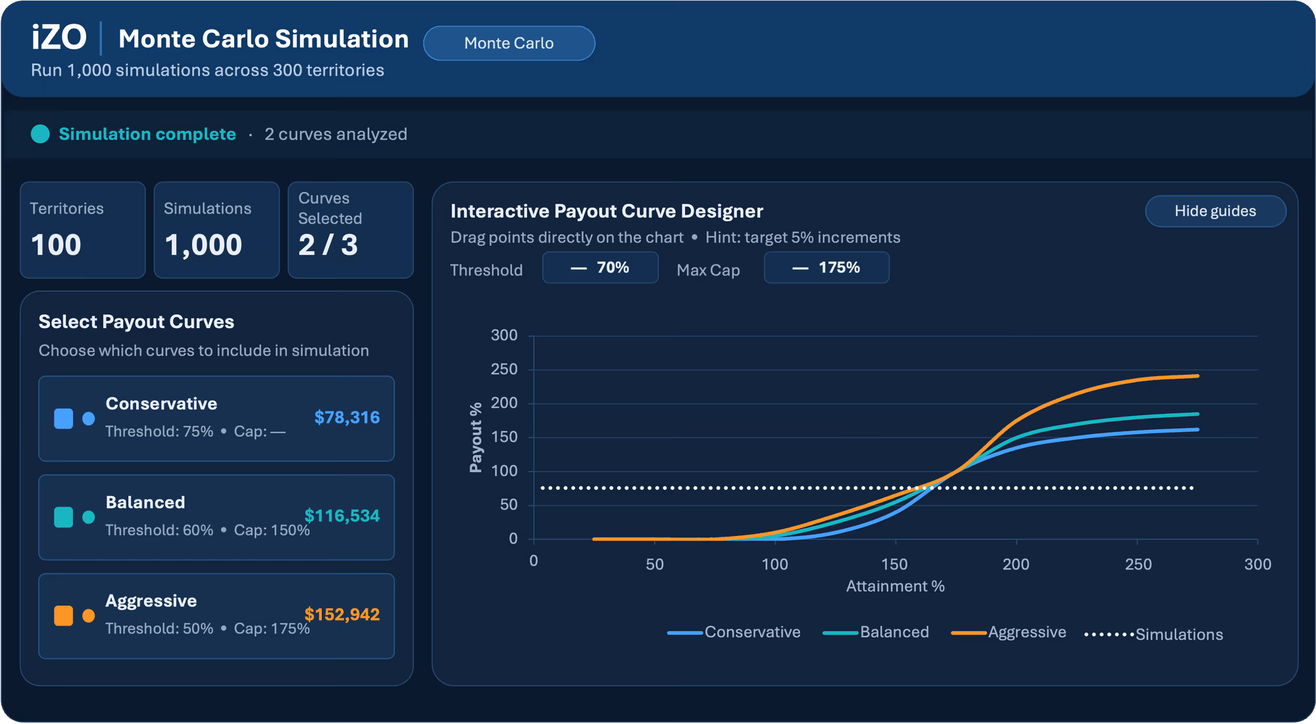The width and height of the screenshot is (1316, 724).
Task: Toggle the Aggressive curve checkbox
Action: (x=63, y=615)
